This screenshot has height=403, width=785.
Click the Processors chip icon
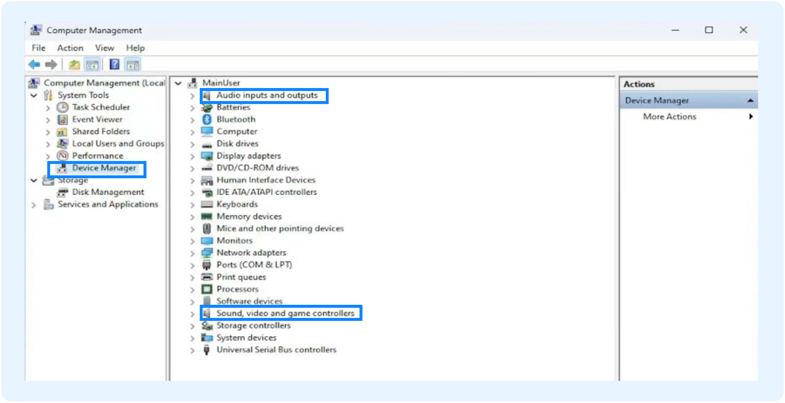point(207,290)
